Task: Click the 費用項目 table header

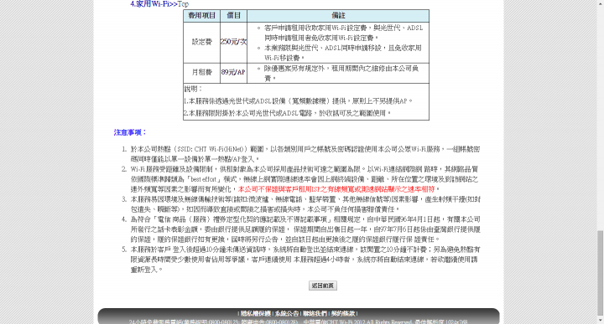Action: 202,16
